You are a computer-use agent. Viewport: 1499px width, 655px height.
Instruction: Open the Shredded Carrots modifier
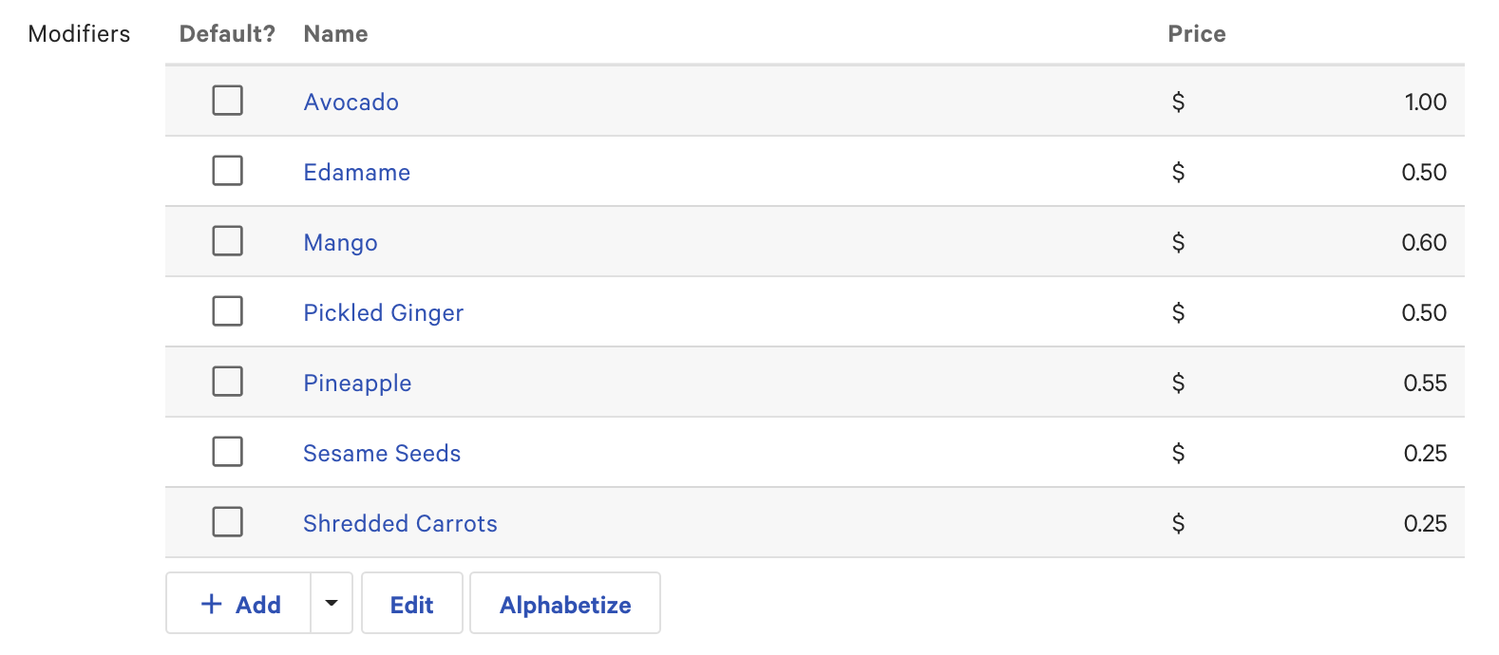click(x=399, y=524)
